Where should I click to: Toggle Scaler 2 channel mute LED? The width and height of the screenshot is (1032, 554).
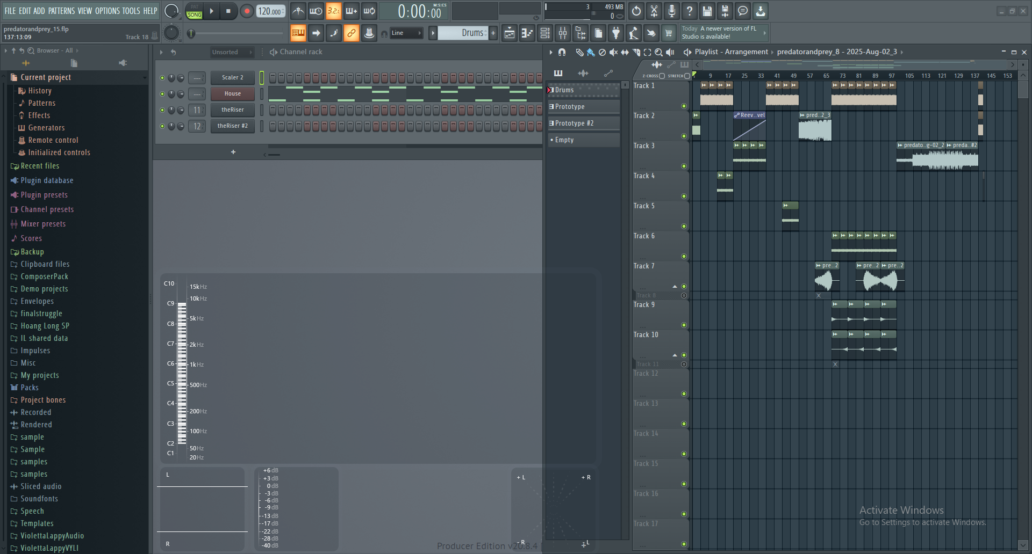coord(162,78)
